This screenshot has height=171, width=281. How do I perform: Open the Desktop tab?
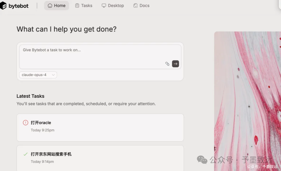(x=113, y=5)
